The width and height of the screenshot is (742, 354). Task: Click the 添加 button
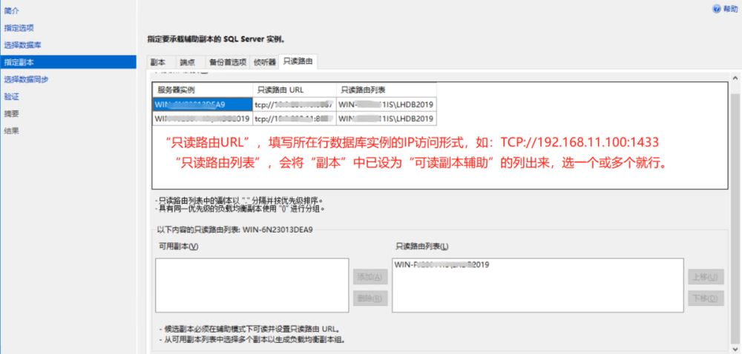370,276
